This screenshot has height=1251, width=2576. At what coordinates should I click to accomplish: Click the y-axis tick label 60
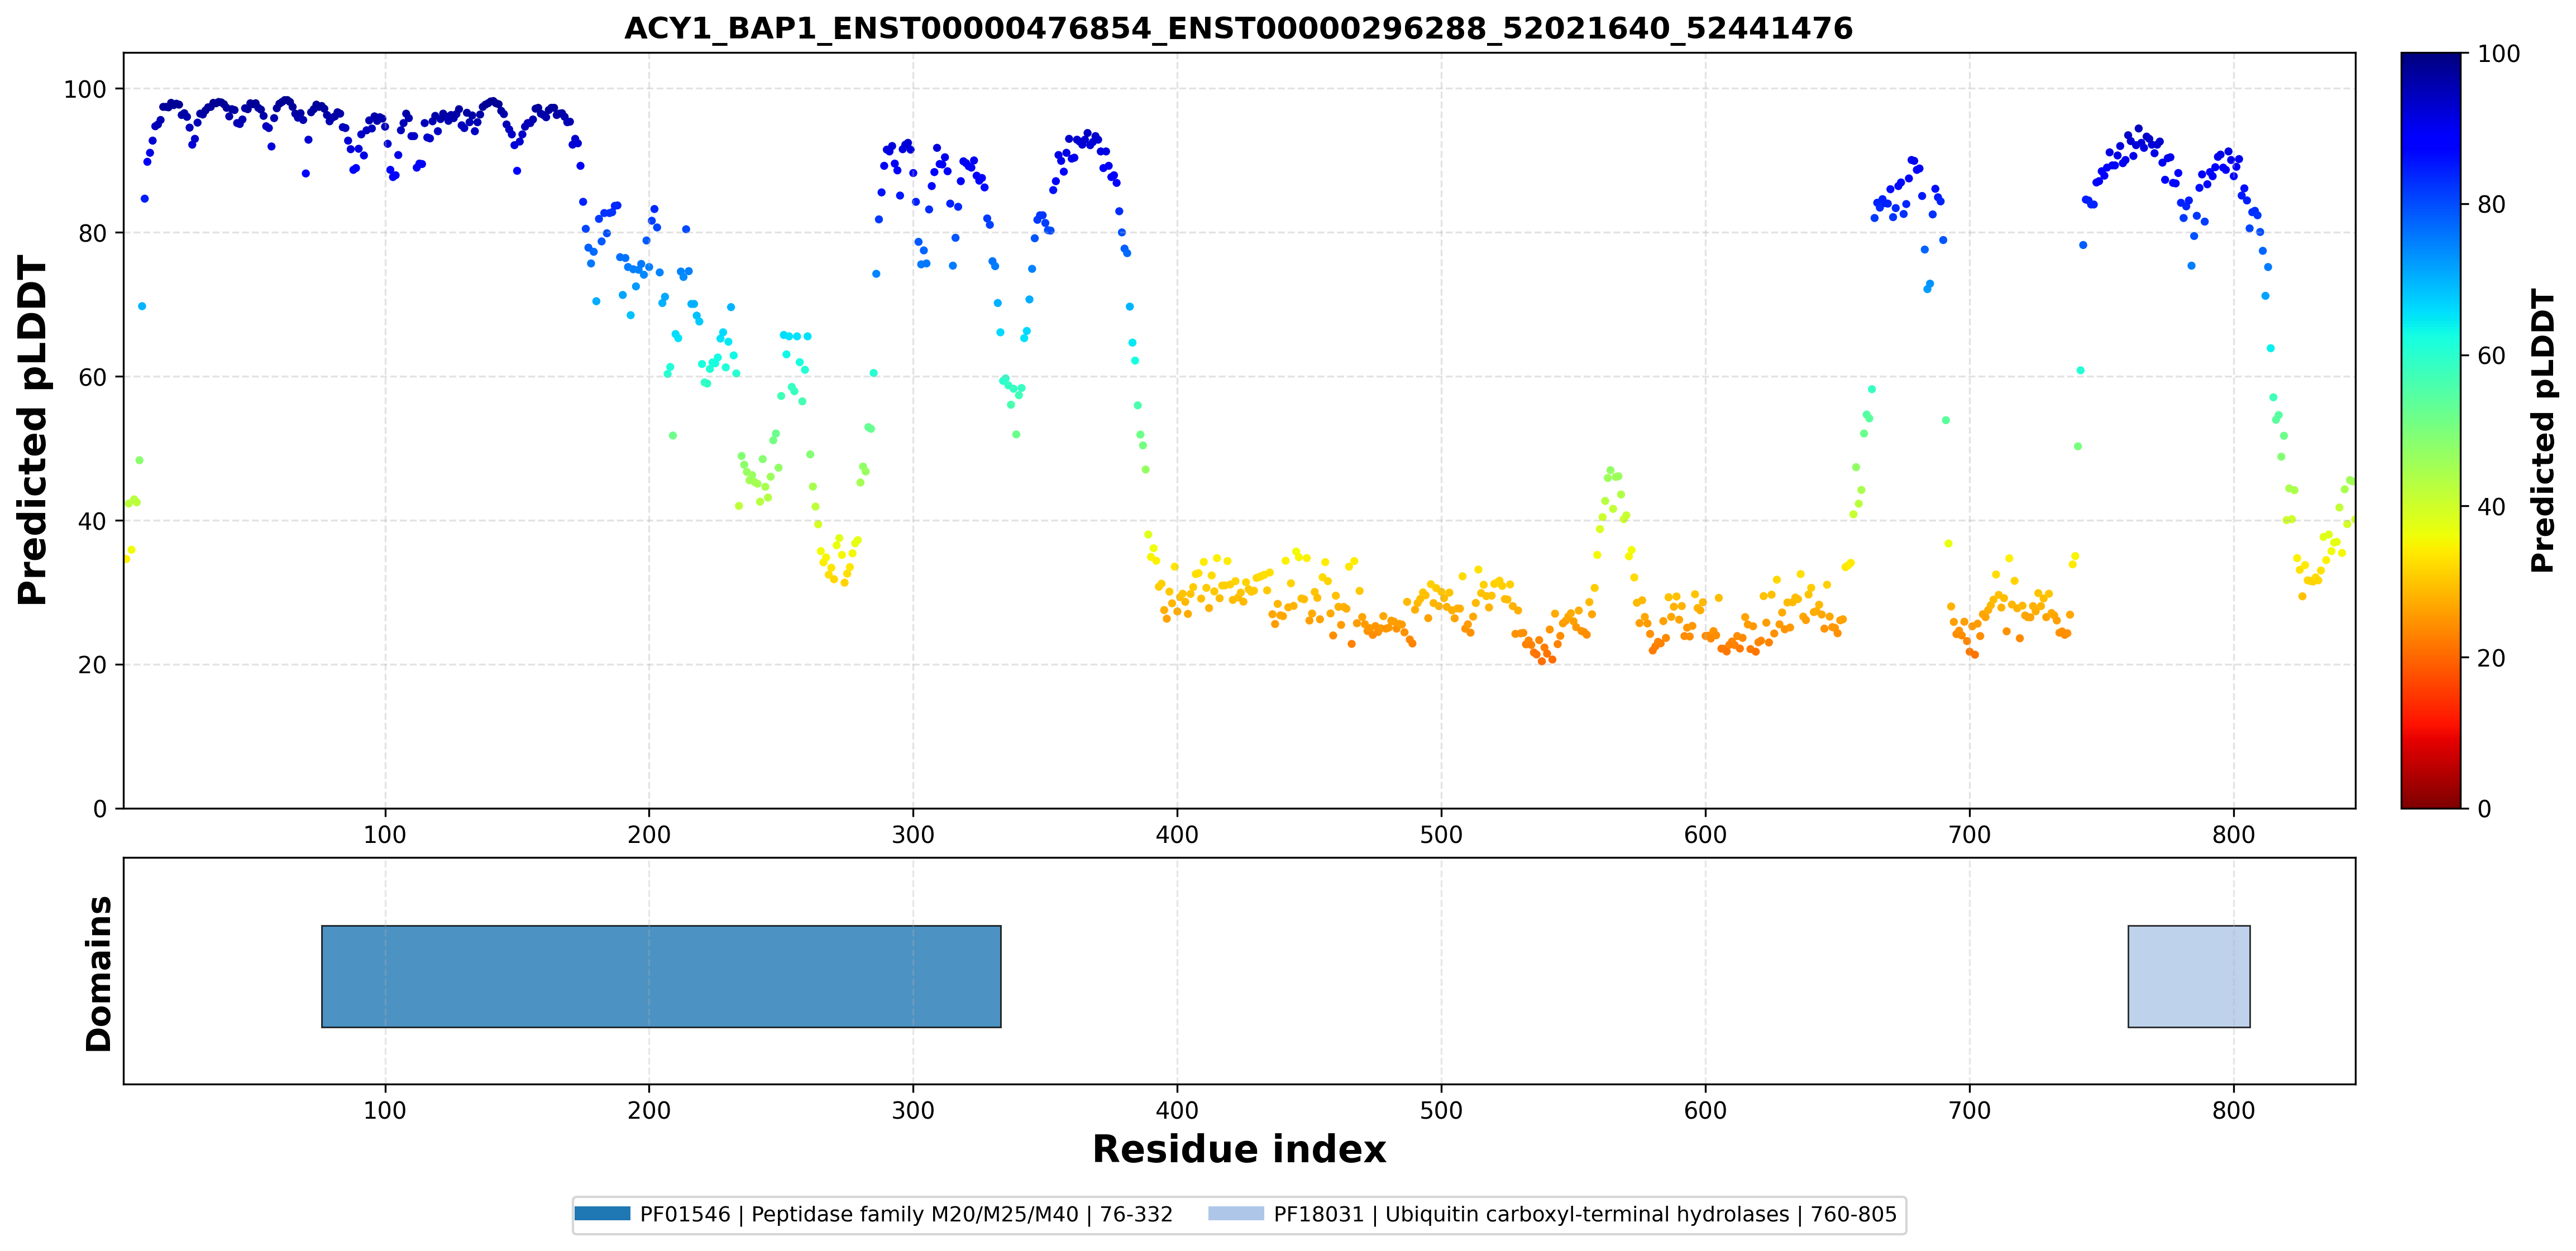[92, 378]
